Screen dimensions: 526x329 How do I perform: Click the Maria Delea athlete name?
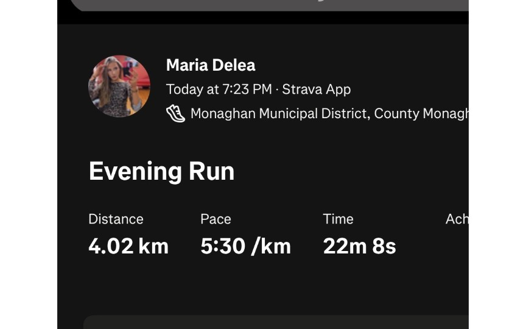(x=211, y=65)
